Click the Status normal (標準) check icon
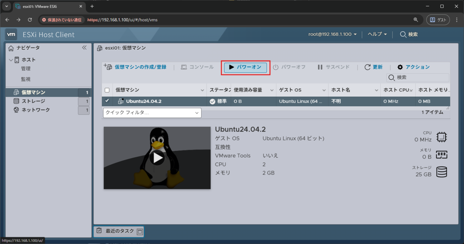The height and width of the screenshot is (244, 464). tap(212, 101)
